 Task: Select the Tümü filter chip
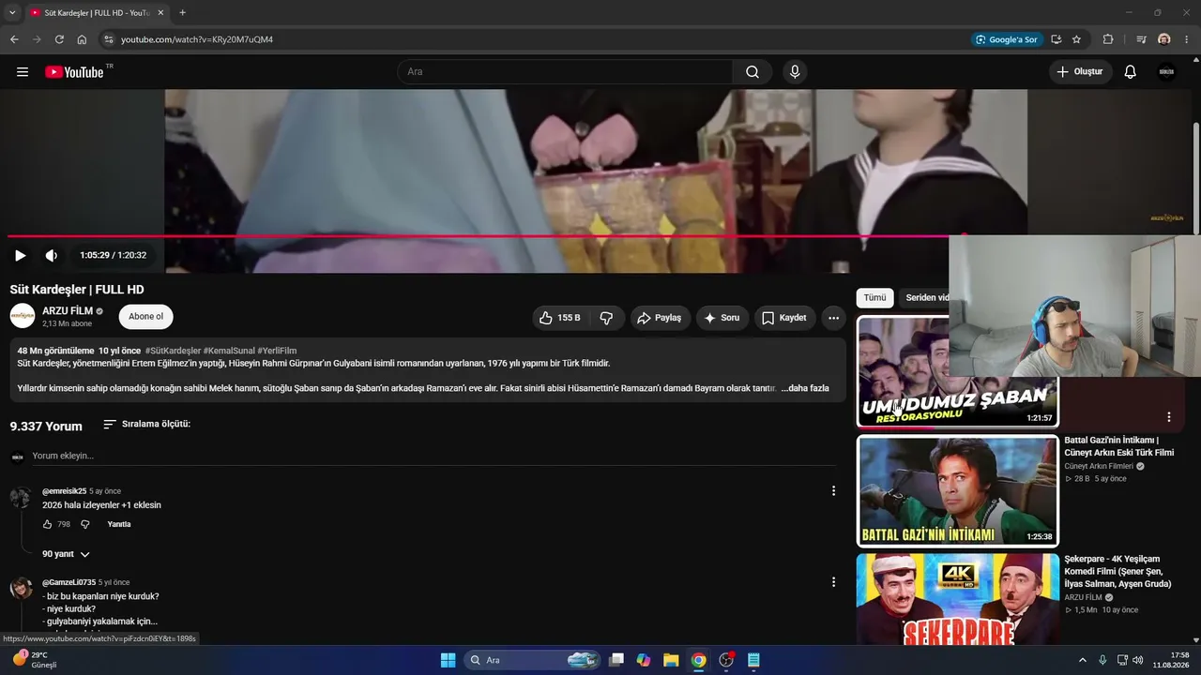[874, 297]
